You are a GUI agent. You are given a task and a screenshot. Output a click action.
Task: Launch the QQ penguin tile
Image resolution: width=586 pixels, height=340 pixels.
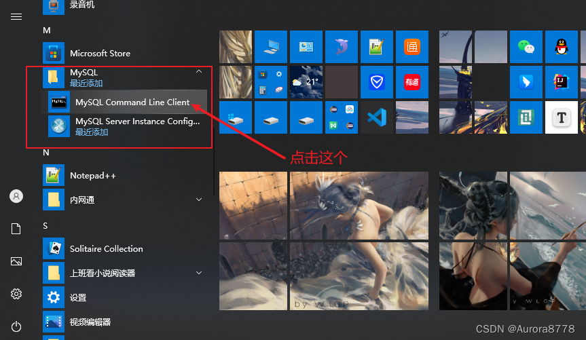(x=562, y=47)
